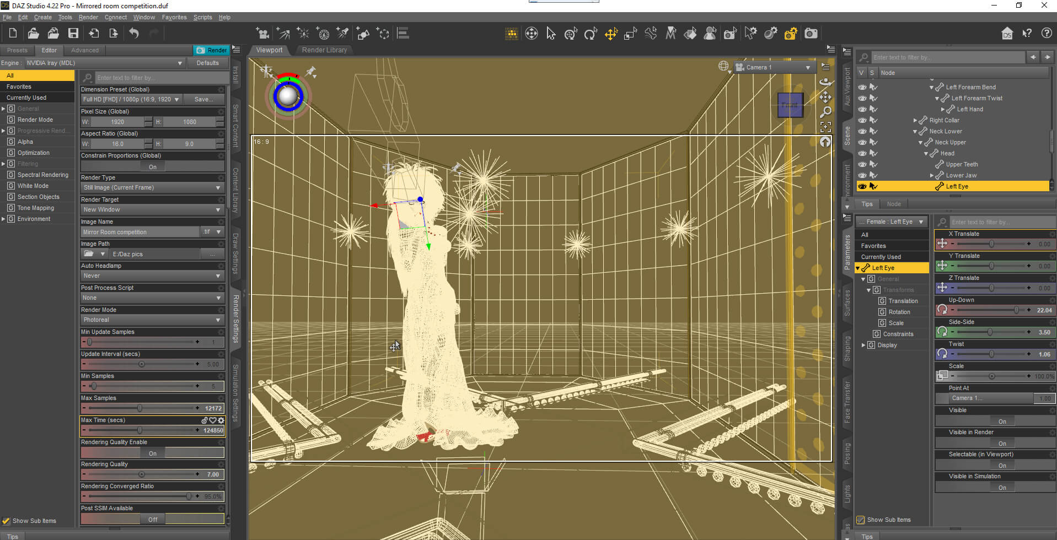
Task: Open the Scripts menu
Action: pos(202,17)
